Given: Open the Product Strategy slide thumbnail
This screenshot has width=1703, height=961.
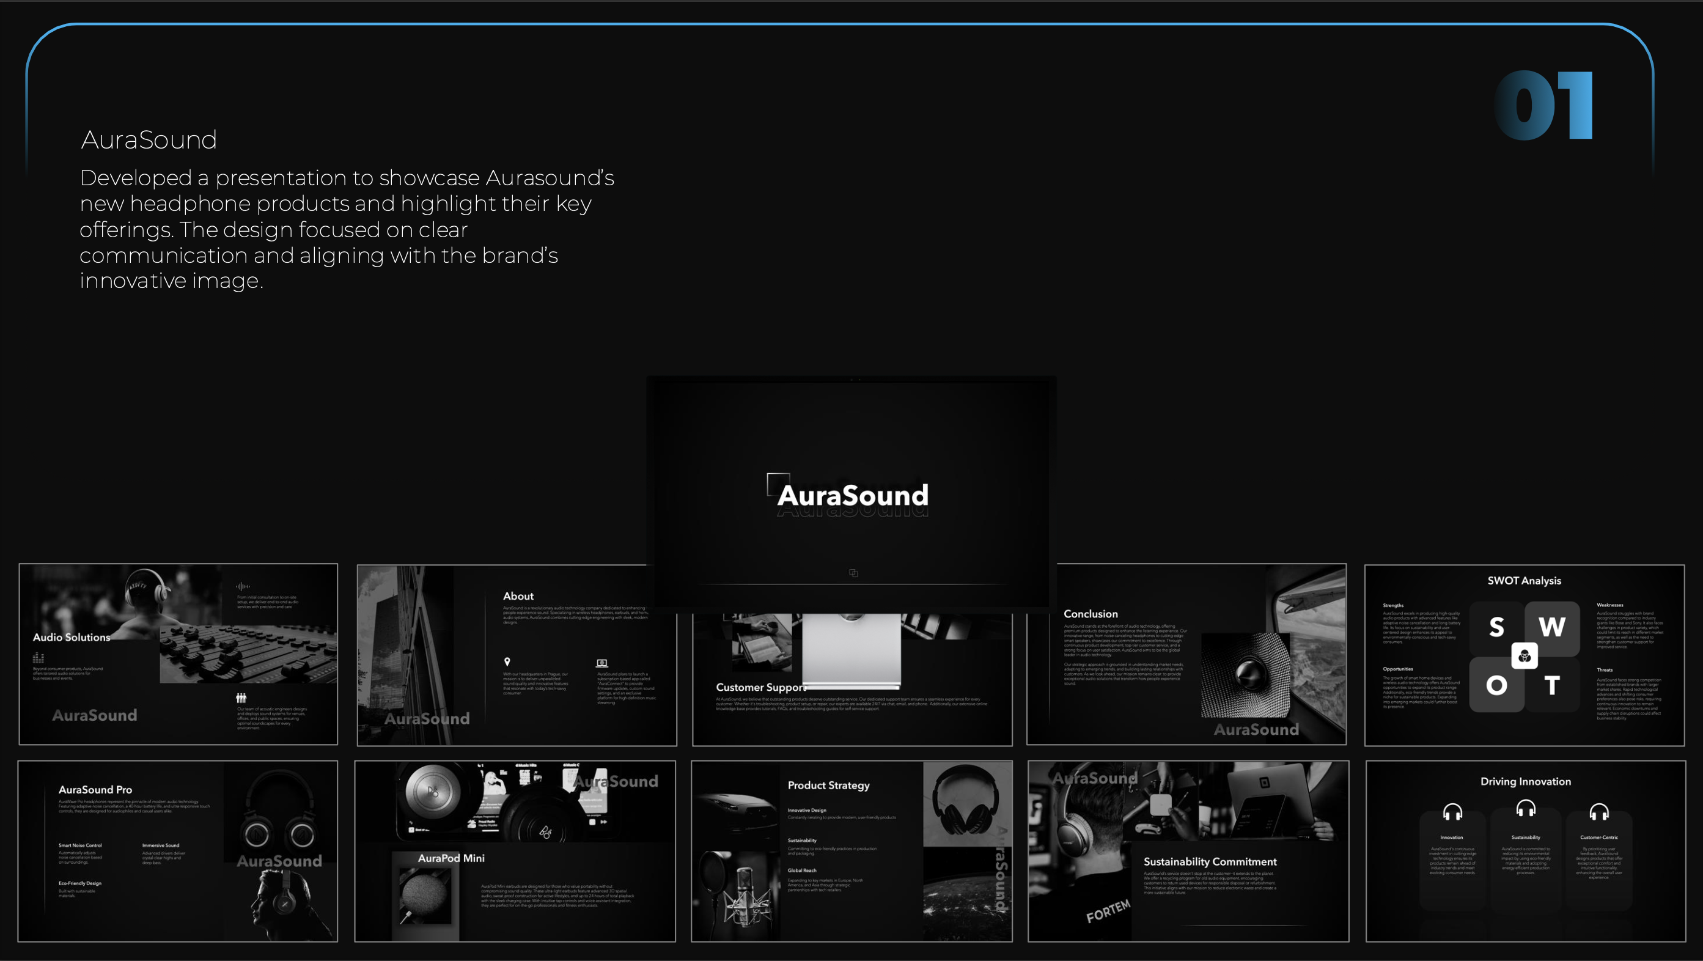Looking at the screenshot, I should coord(851,850).
